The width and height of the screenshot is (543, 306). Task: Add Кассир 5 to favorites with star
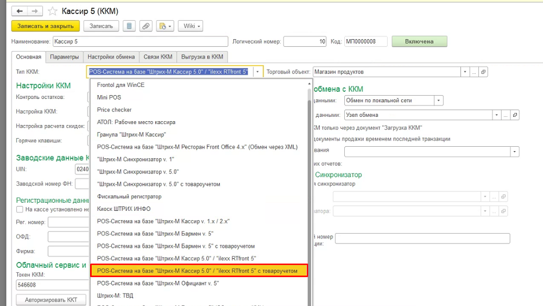point(53,11)
